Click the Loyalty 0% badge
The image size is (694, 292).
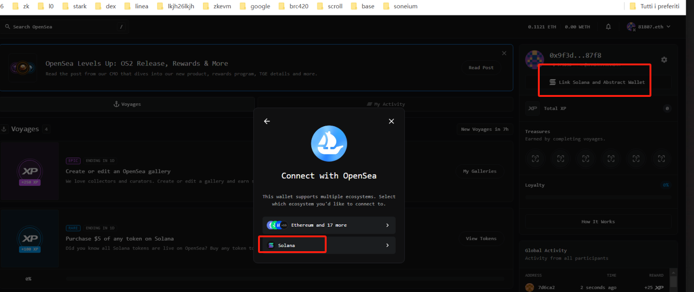tap(666, 185)
